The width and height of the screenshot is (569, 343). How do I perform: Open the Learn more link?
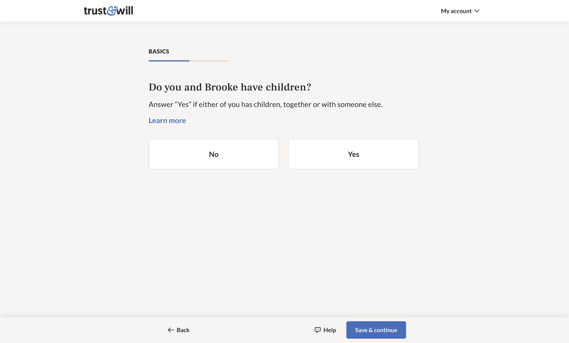point(167,120)
